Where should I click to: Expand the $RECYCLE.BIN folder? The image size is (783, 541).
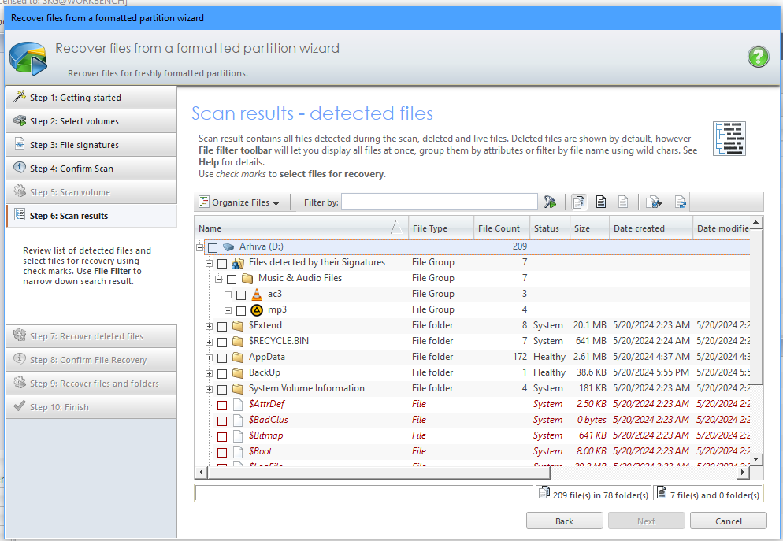[x=210, y=343]
